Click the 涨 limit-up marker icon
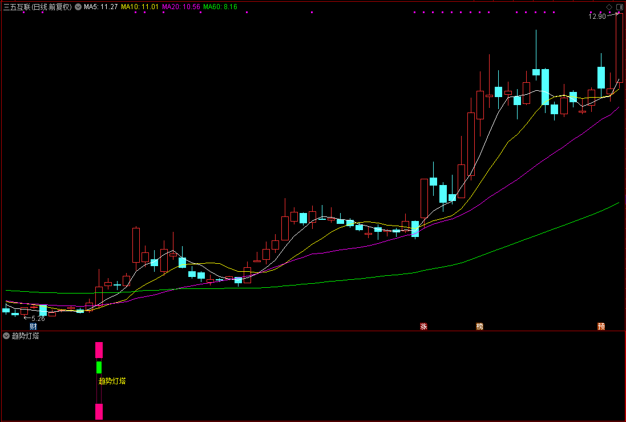This screenshot has width=626, height=422. tap(423, 327)
